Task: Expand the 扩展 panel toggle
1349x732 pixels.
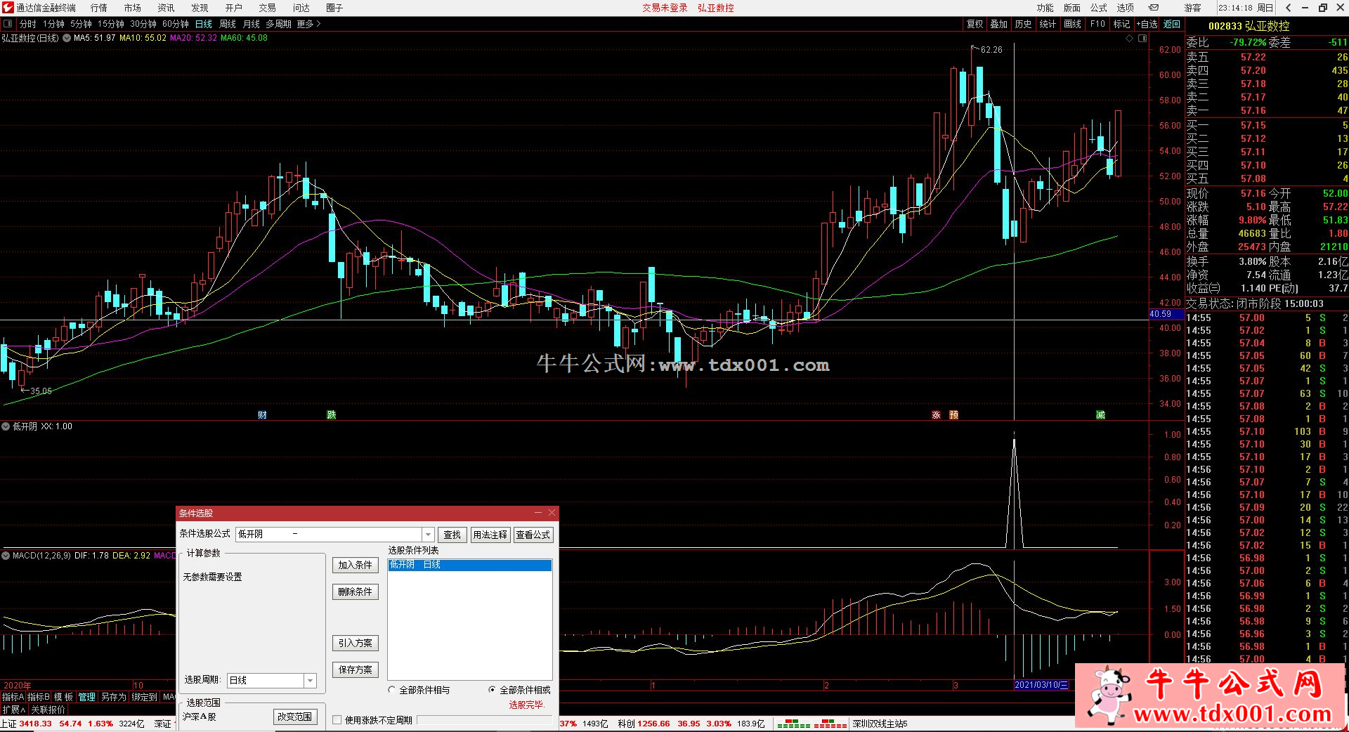Action: pos(14,710)
